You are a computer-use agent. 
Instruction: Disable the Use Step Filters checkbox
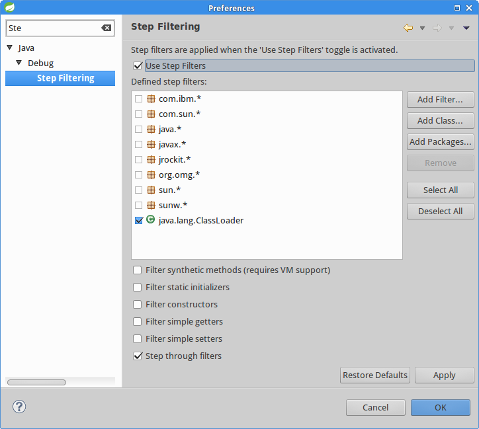pyautogui.click(x=138, y=65)
